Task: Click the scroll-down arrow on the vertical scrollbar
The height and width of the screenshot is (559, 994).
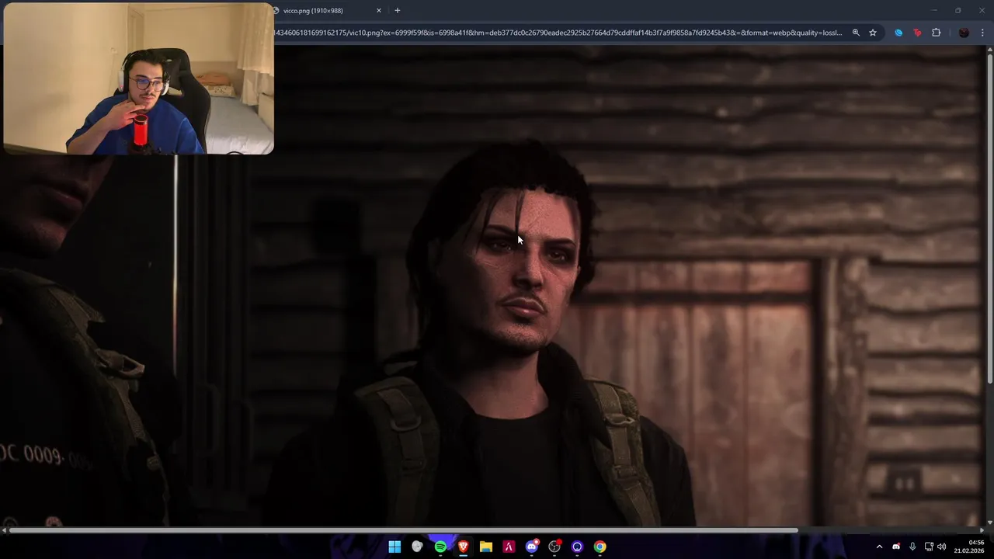Action: [x=989, y=523]
